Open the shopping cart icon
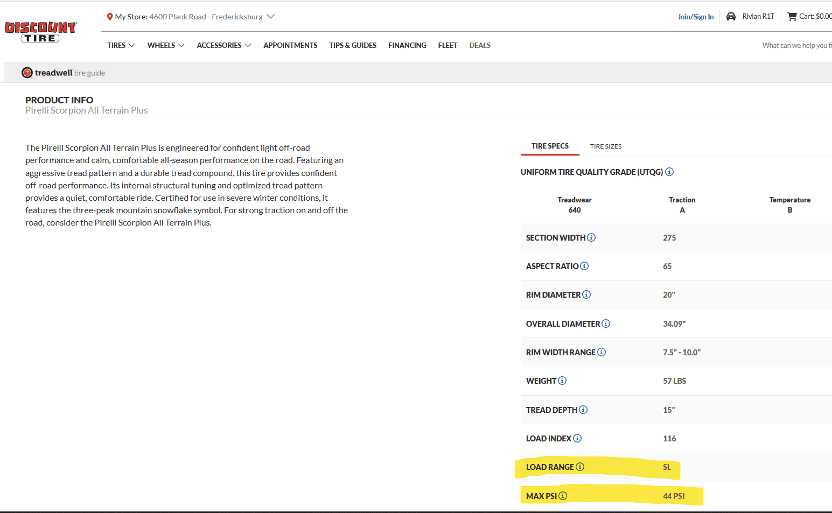Image resolution: width=832 pixels, height=513 pixels. pyautogui.click(x=792, y=17)
